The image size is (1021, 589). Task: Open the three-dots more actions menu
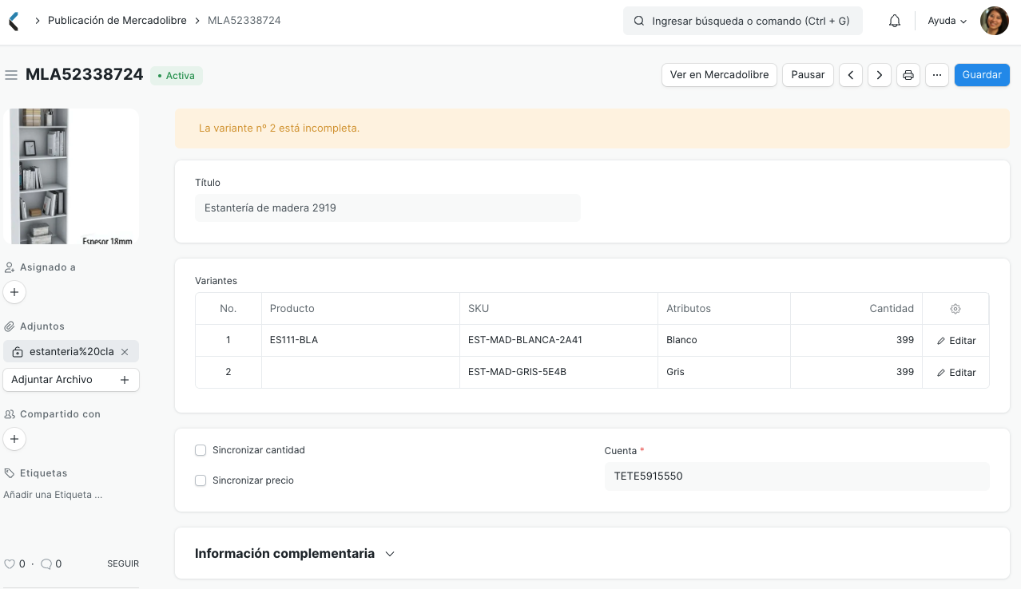[937, 75]
